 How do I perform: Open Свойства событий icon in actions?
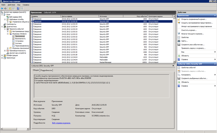click(179, 68)
